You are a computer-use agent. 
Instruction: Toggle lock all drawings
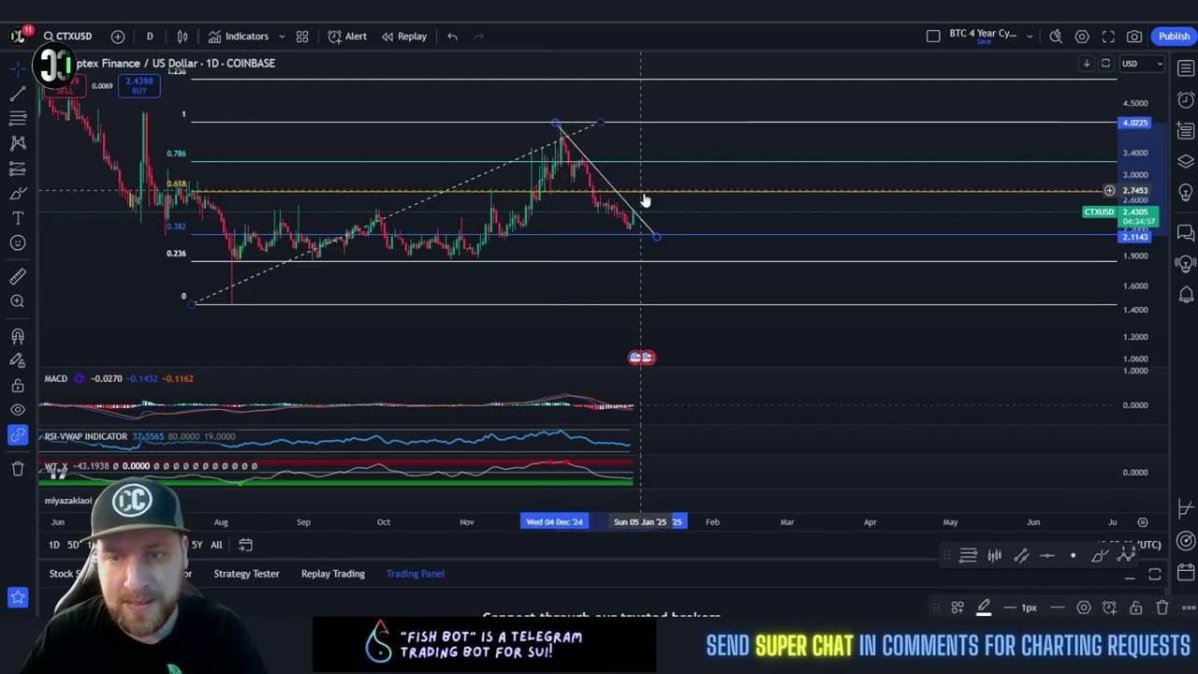click(x=18, y=386)
